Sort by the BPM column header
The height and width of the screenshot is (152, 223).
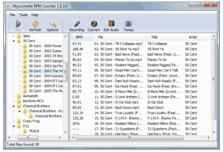[x=82, y=37]
